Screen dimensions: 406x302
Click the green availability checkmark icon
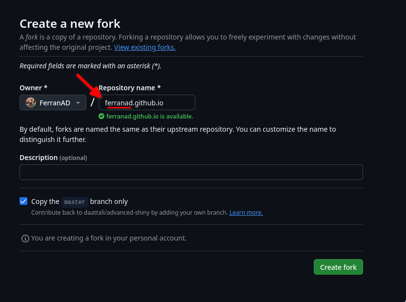click(101, 116)
